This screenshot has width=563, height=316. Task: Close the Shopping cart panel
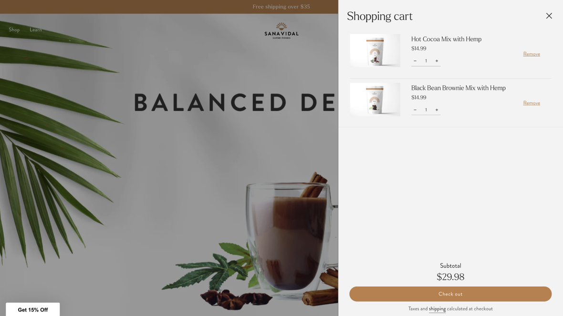point(549,16)
